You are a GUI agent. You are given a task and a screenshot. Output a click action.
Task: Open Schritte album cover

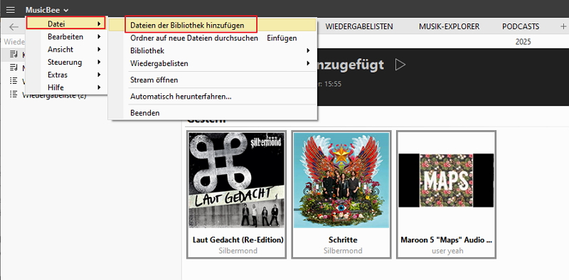341,181
